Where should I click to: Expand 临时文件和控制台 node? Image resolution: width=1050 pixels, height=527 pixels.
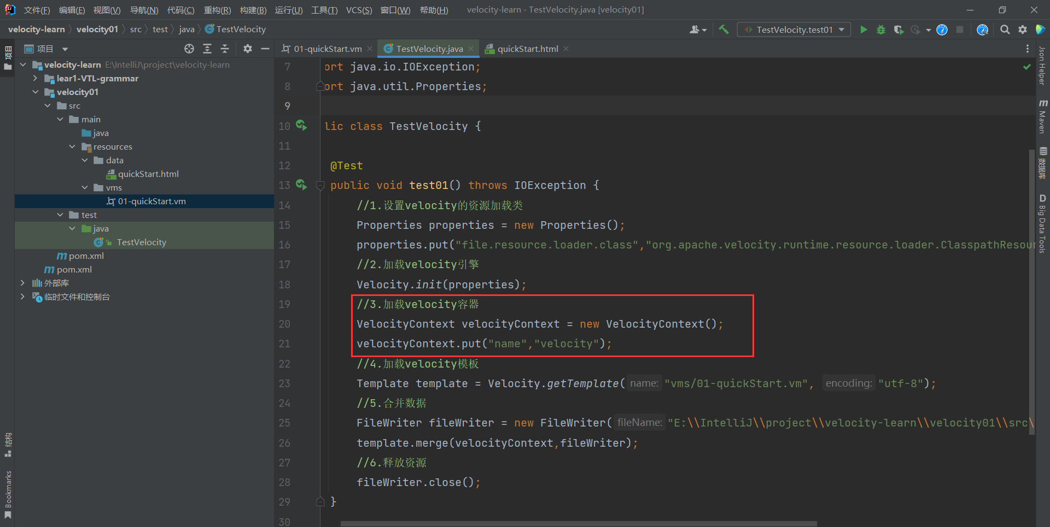22,297
